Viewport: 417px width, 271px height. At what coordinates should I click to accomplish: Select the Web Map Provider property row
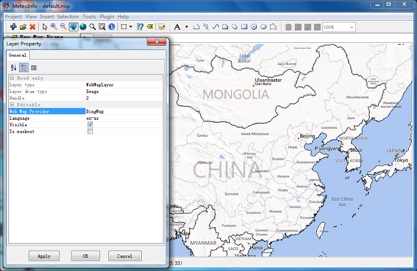tap(86, 111)
